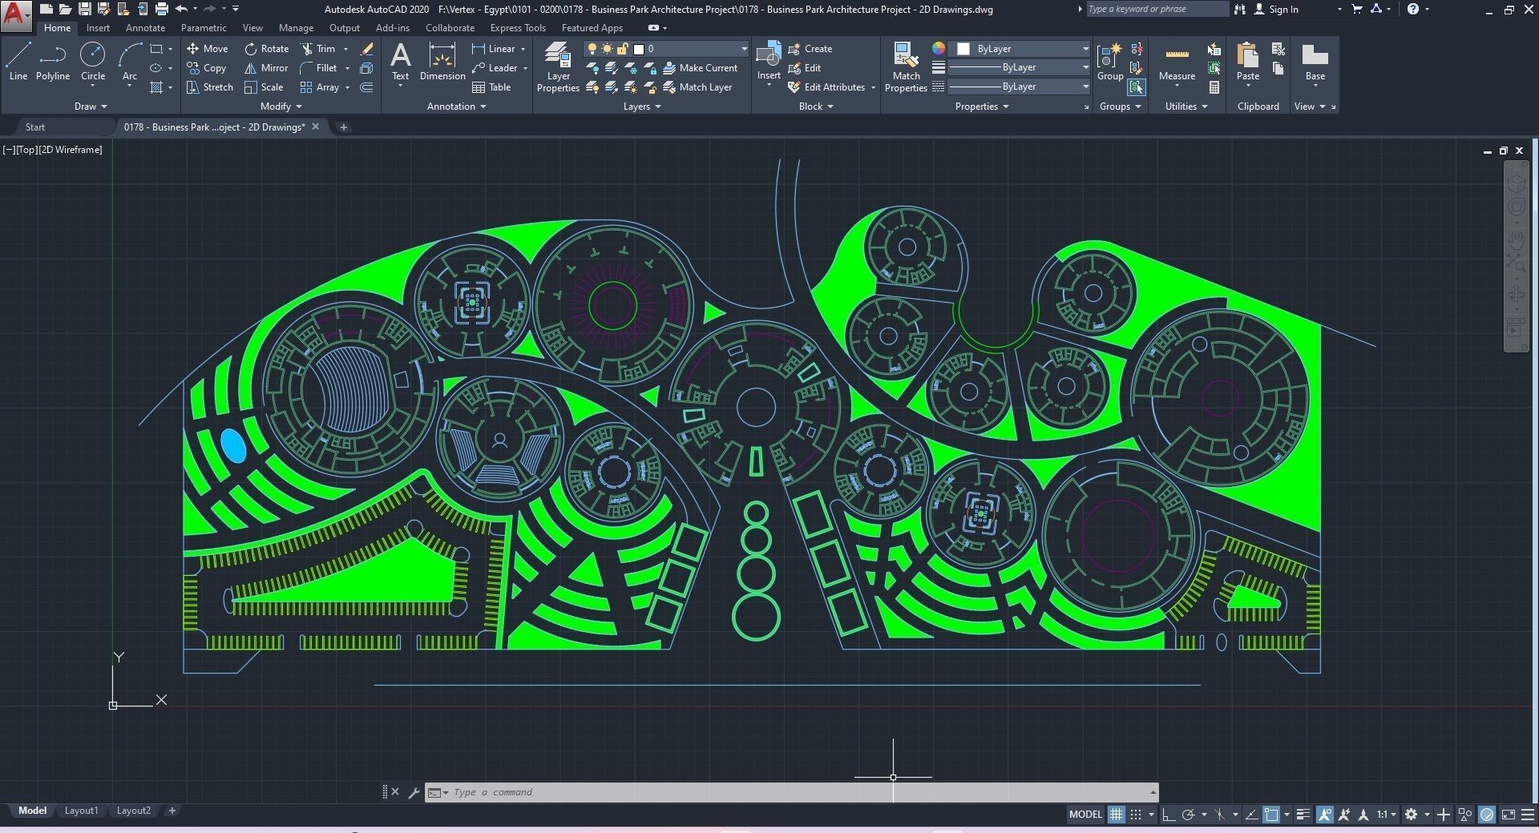This screenshot has width=1539, height=833.
Task: Click the Erase tool icon
Action: [367, 49]
